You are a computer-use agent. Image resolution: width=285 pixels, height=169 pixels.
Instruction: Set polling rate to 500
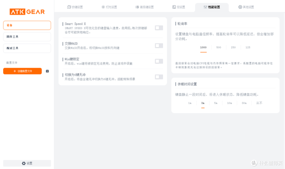(x=219, y=47)
